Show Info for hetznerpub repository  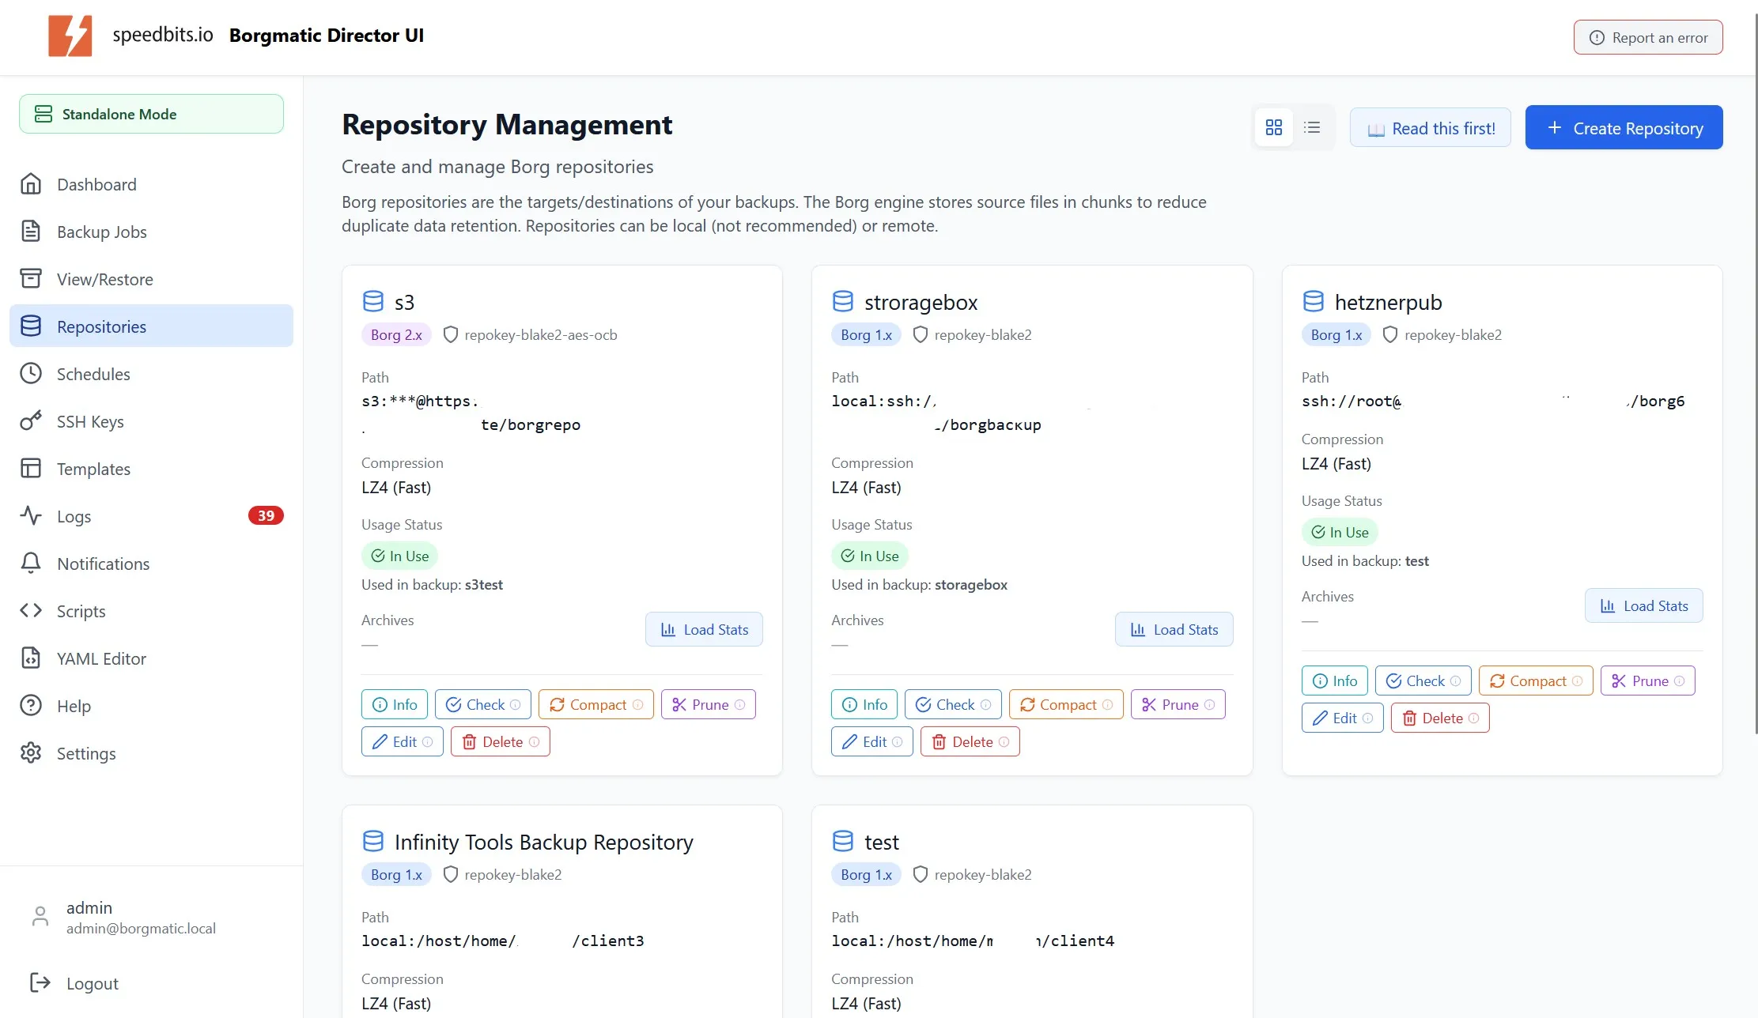coord(1335,681)
